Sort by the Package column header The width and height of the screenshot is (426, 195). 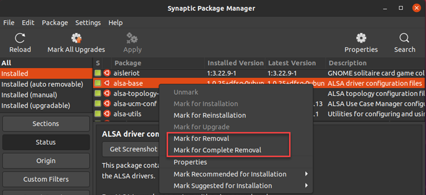pyautogui.click(x=158, y=63)
